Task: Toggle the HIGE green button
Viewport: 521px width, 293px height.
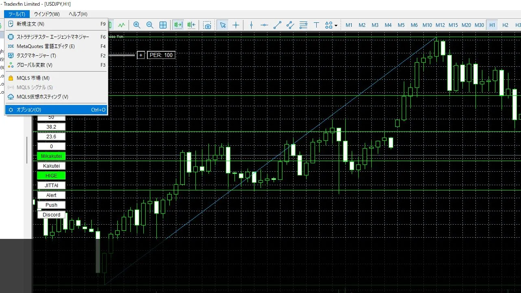Action: point(51,176)
